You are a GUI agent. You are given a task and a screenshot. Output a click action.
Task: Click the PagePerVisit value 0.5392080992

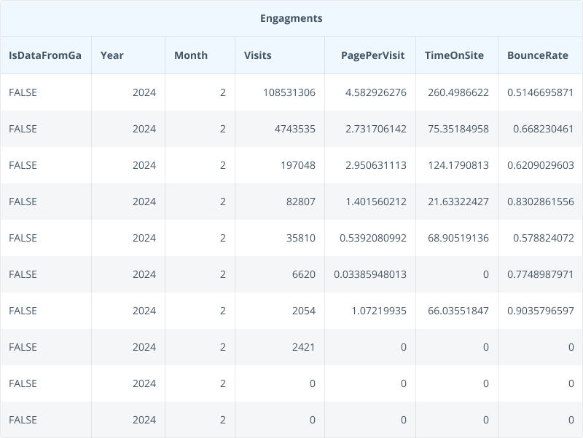click(x=373, y=238)
